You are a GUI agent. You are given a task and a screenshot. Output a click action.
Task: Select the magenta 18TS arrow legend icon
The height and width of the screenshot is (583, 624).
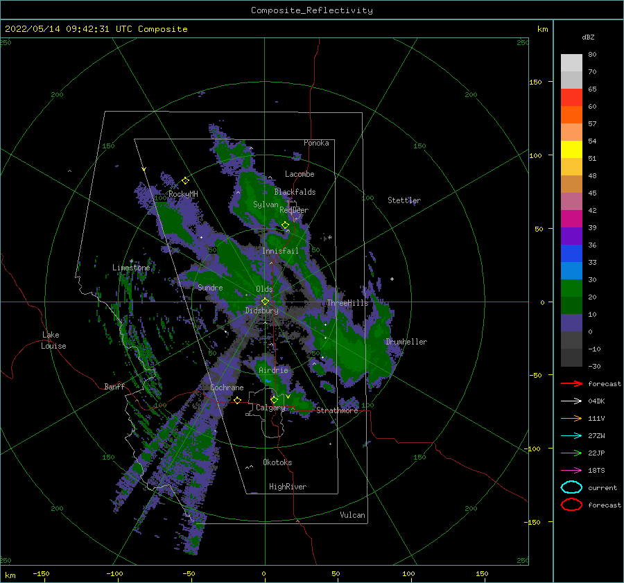(x=571, y=471)
